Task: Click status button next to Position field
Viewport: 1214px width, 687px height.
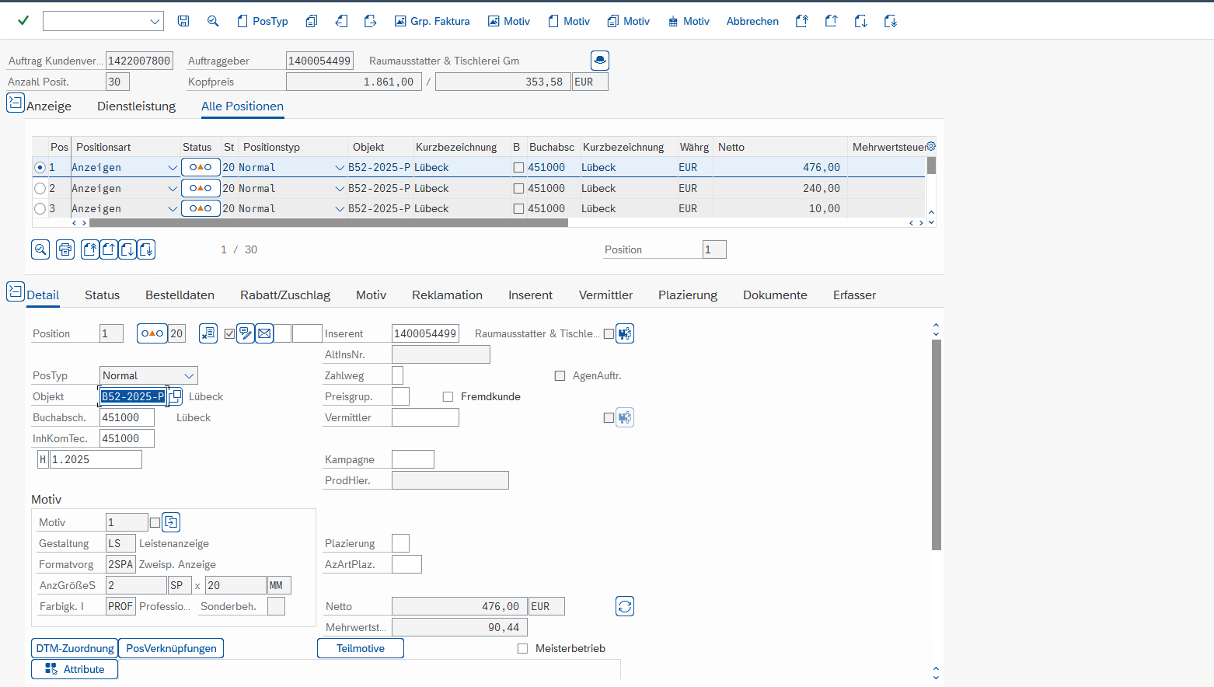Action: click(x=152, y=333)
